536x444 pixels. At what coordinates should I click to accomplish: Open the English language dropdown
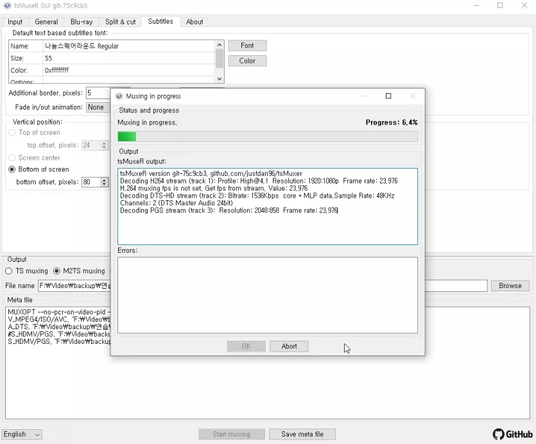[22, 434]
